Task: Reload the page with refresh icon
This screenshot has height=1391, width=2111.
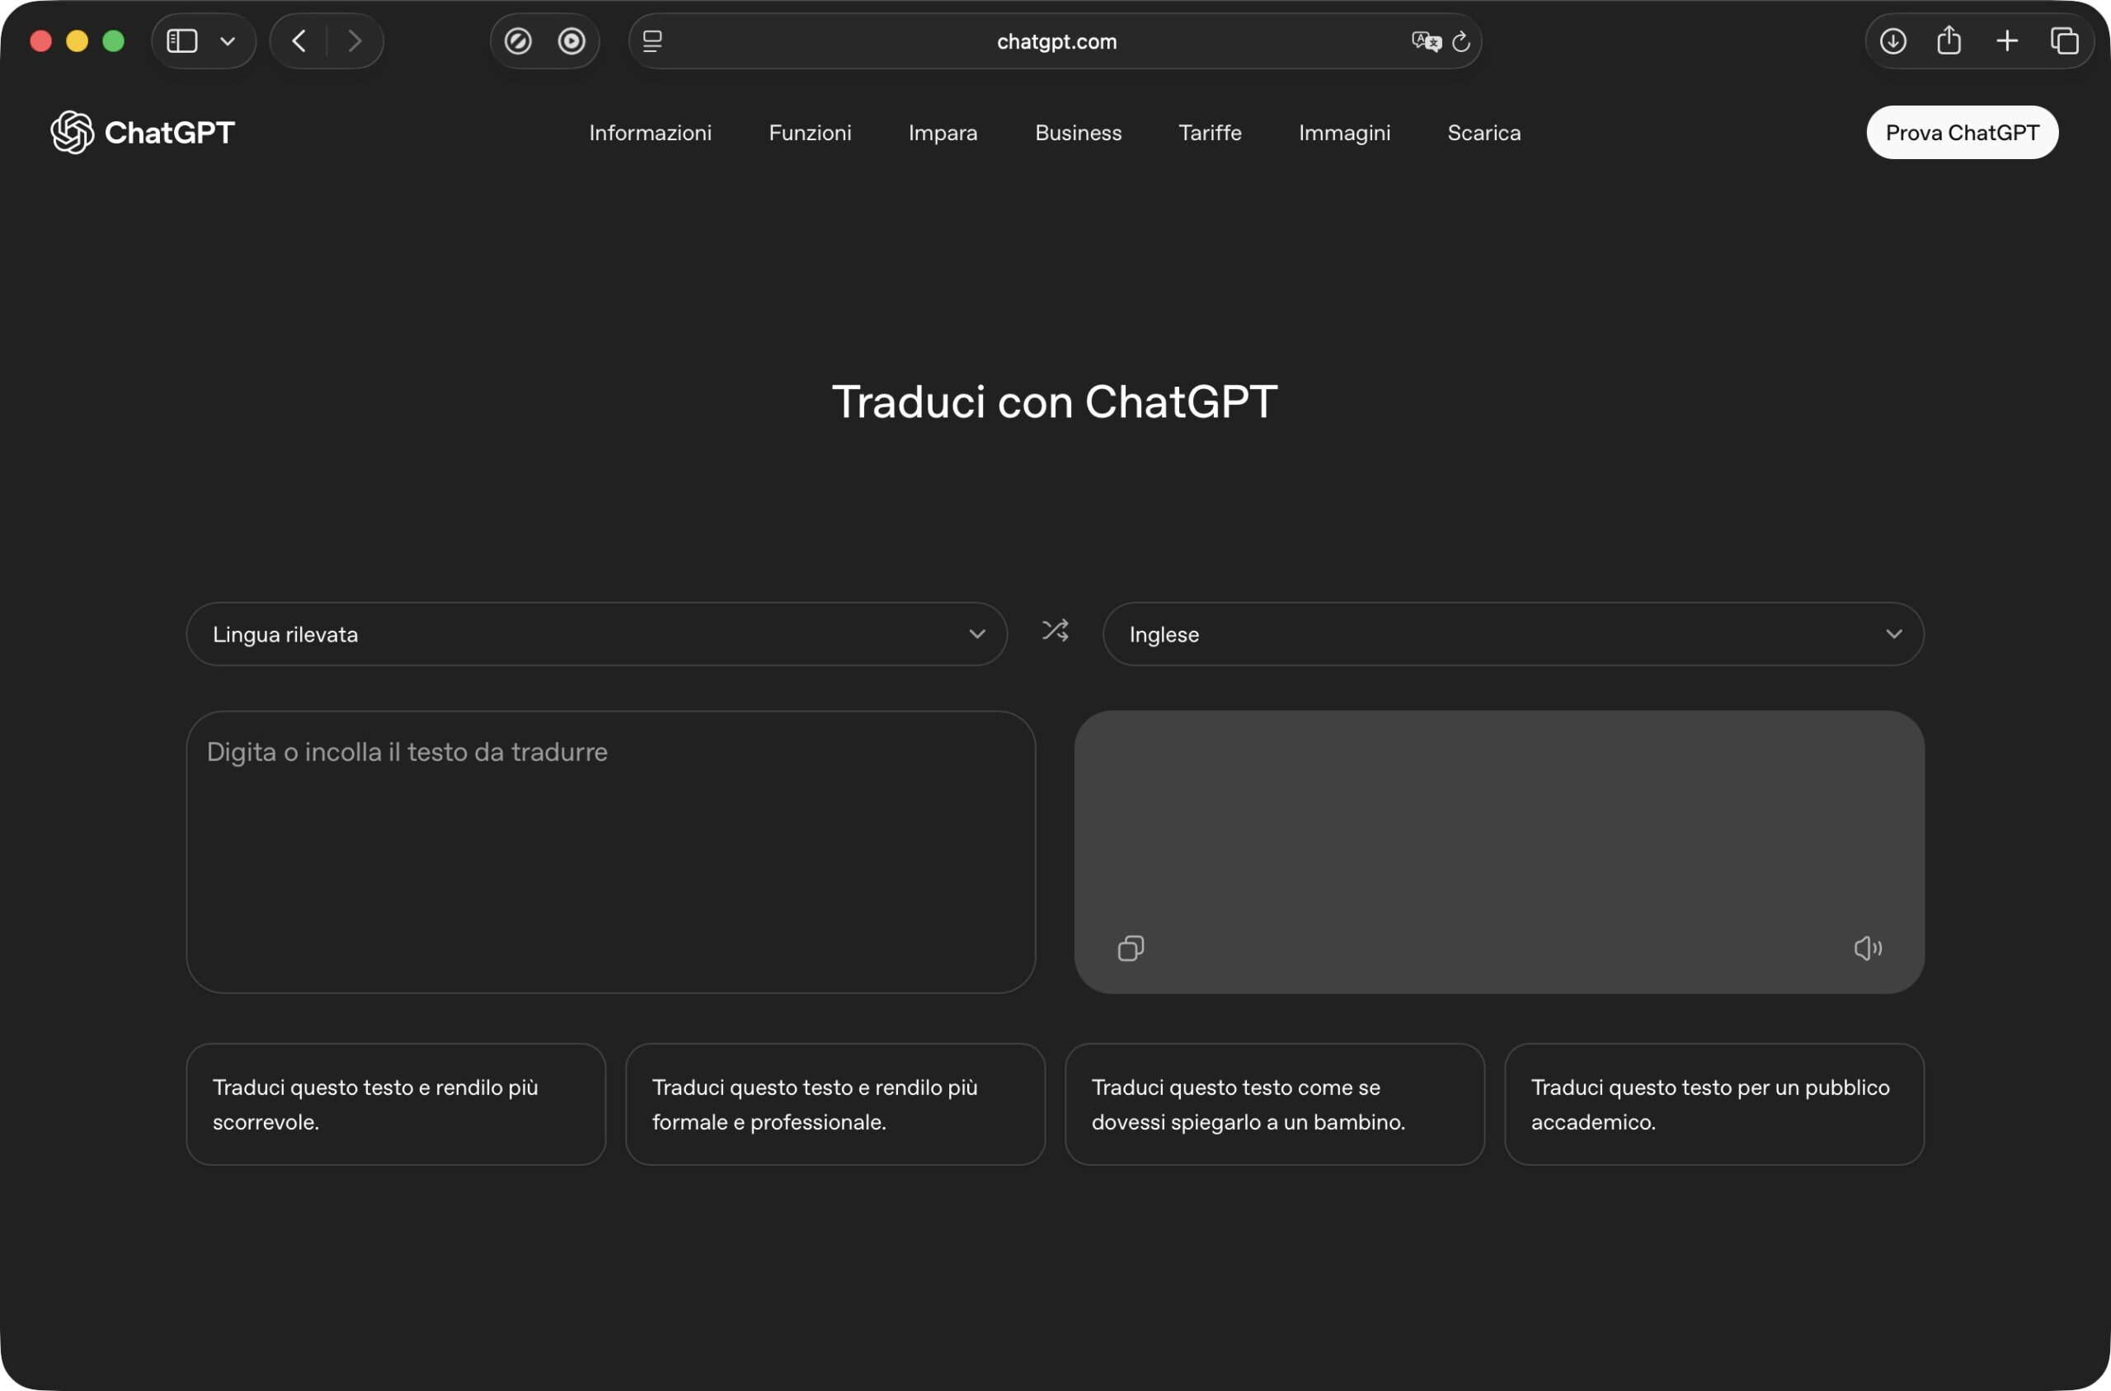Action: 1461,40
